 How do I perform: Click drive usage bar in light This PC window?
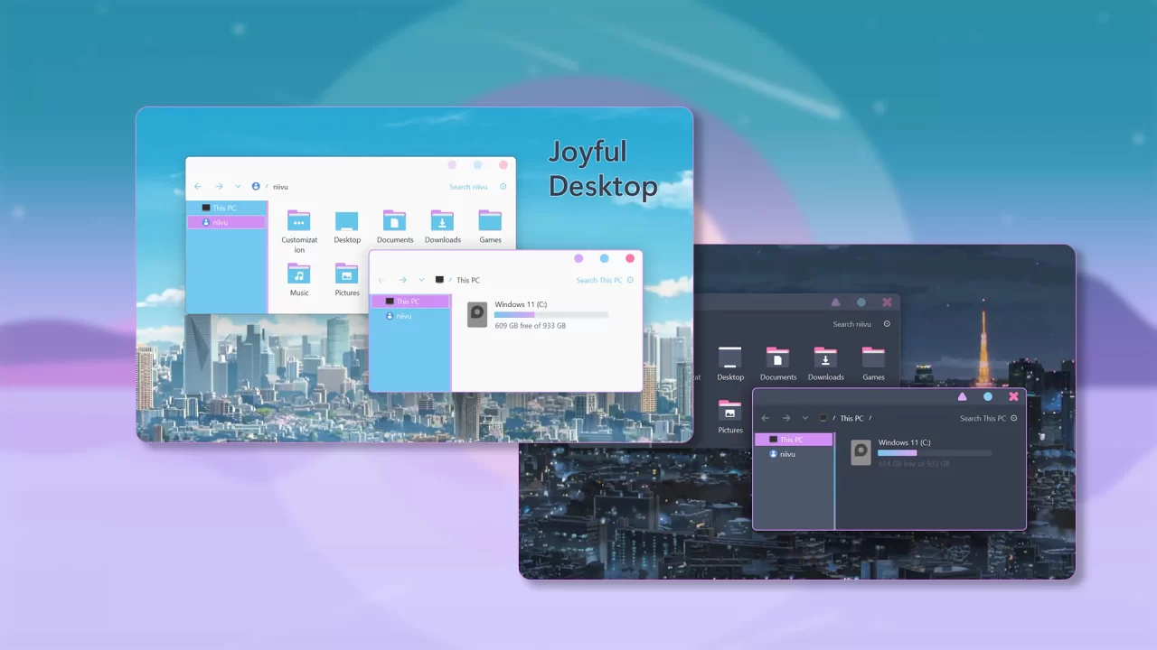(551, 315)
